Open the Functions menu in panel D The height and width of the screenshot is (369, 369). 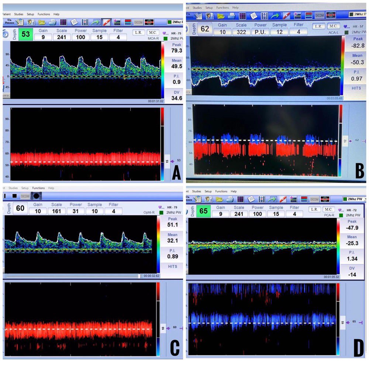[x=221, y=192]
